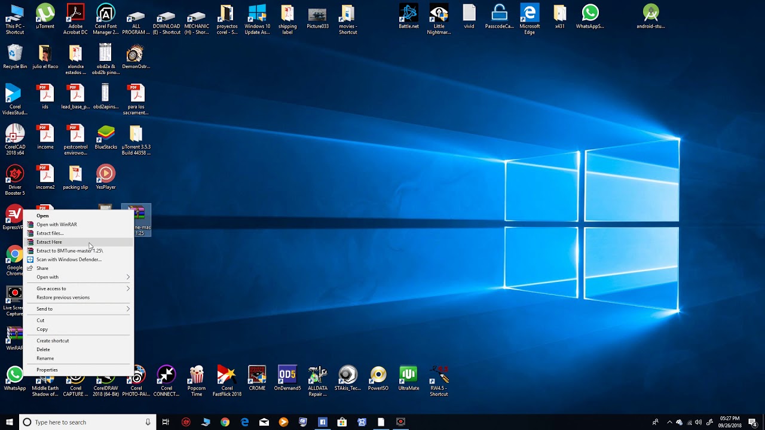The height and width of the screenshot is (430, 765).
Task: Select the PowerISO desktop icon
Action: 378,378
